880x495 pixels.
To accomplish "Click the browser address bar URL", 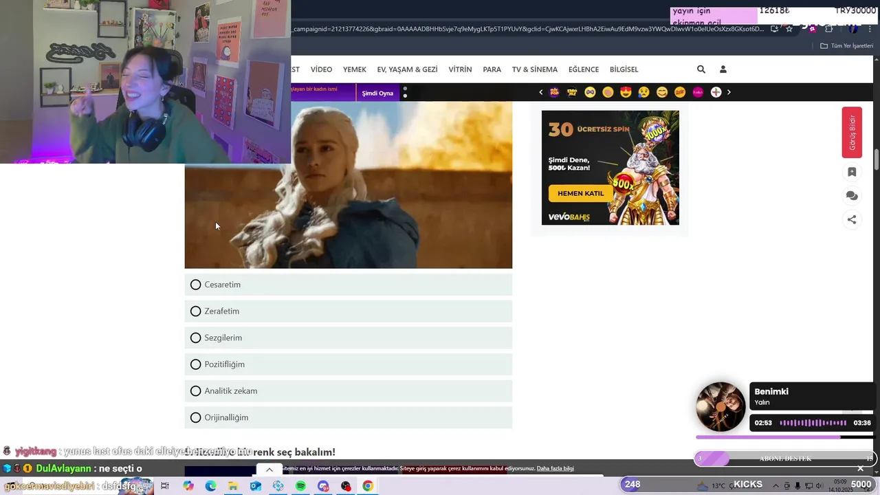I will 528,29.
